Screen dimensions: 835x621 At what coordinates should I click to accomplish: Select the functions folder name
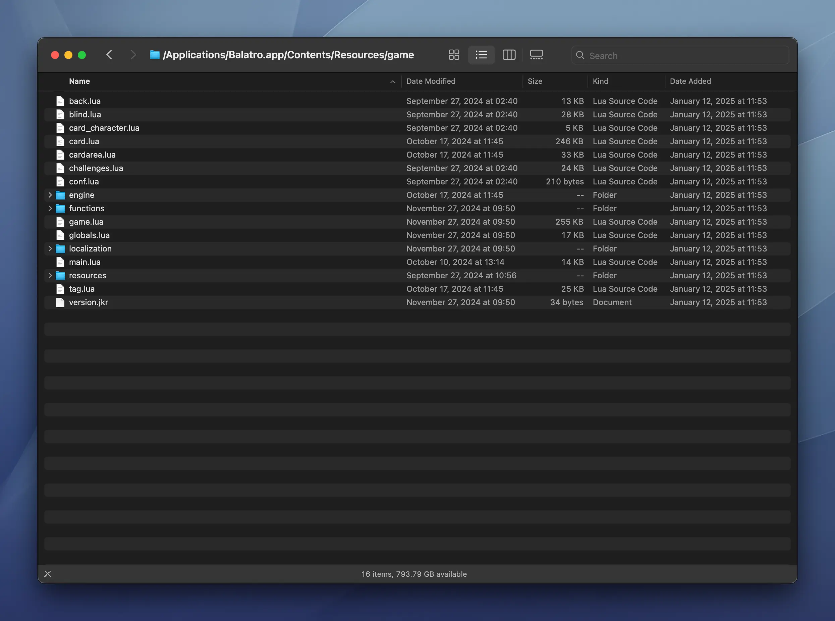87,208
